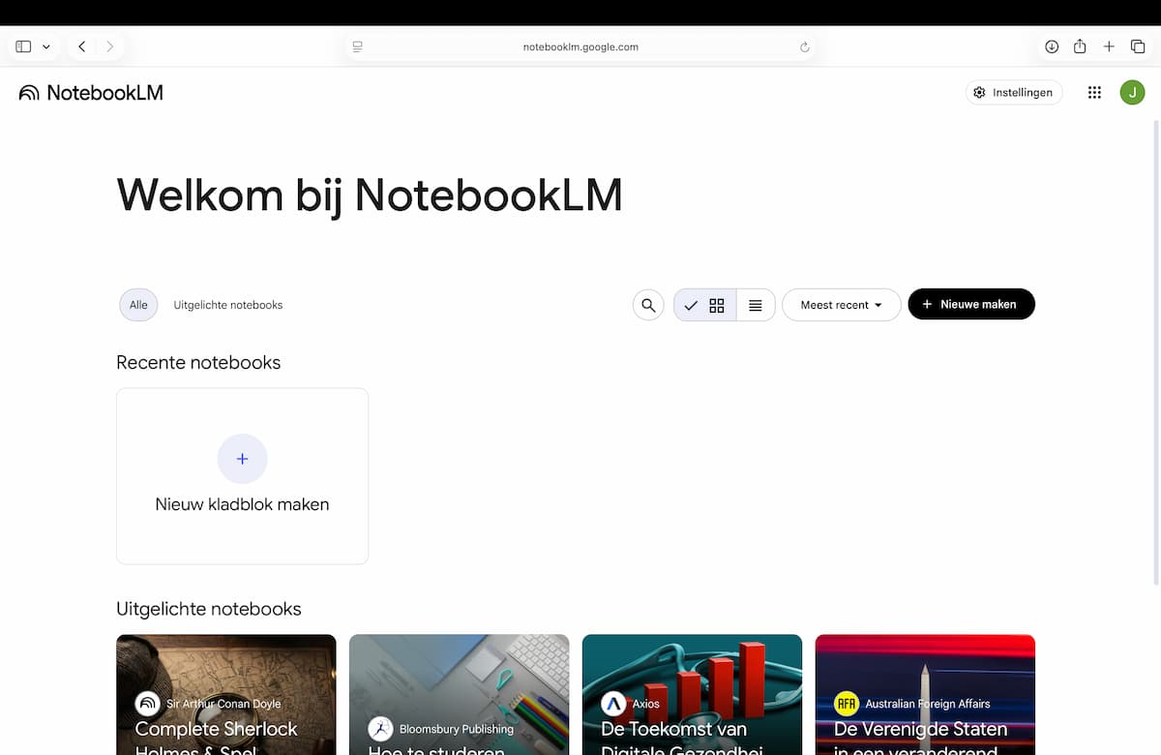Open the Bloomsbury Publishing notebook card
The image size is (1161, 755).
(459, 695)
